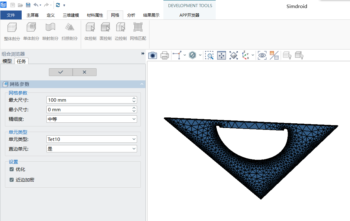Take a viewport snapshot with camera icon

coord(153,55)
